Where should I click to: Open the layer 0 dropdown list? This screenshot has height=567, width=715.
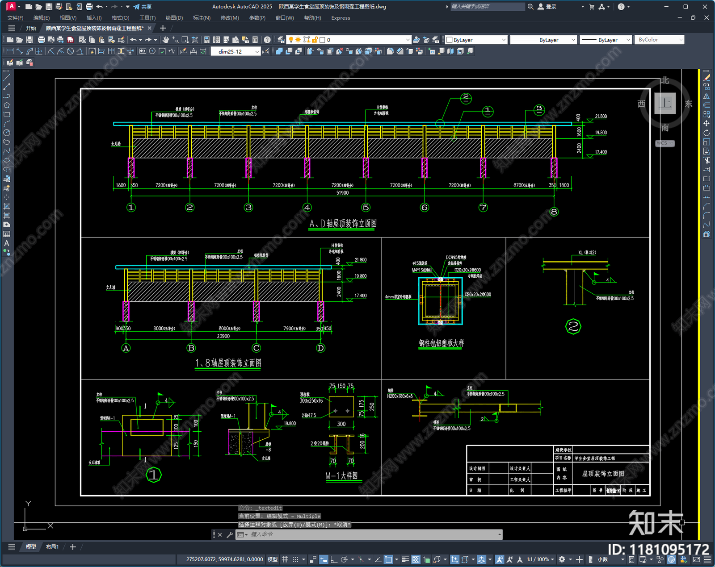coord(408,40)
